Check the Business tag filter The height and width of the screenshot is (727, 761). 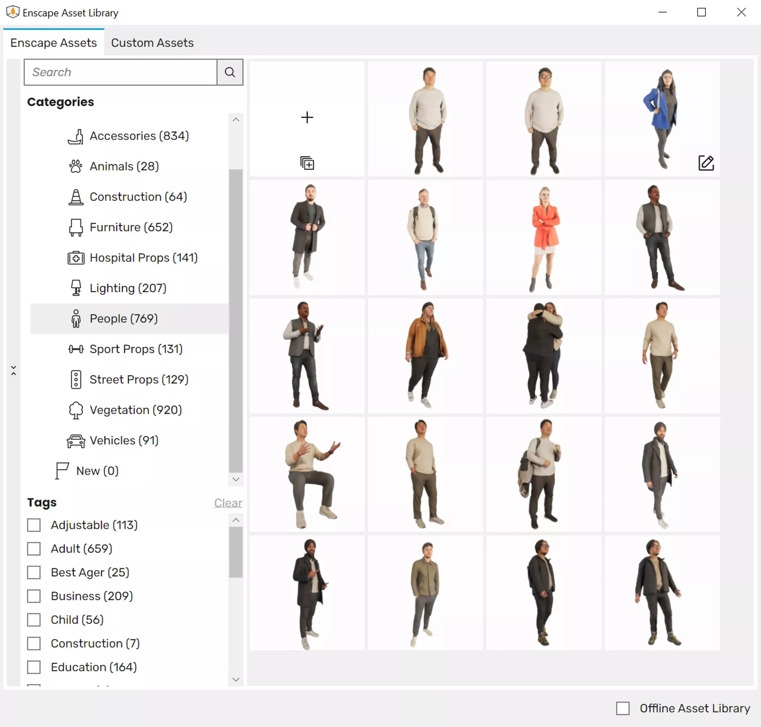coord(34,596)
